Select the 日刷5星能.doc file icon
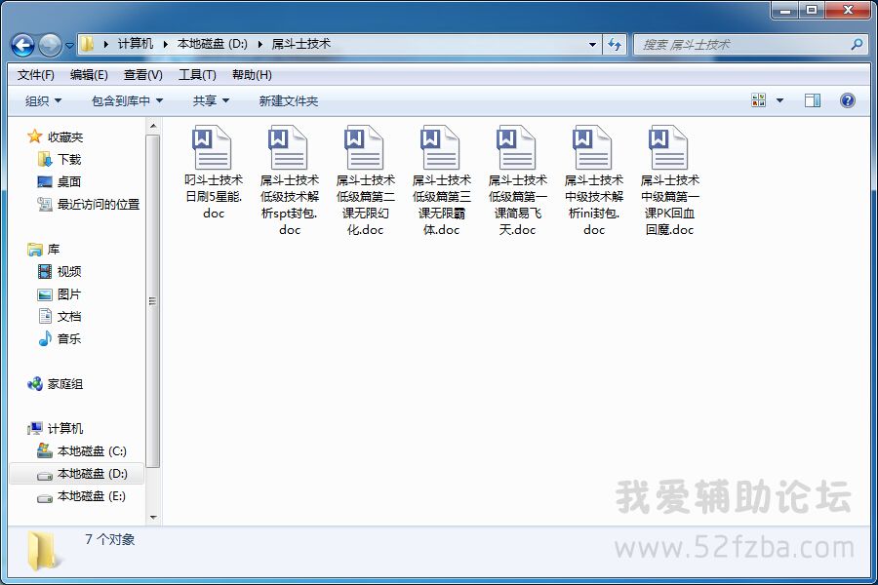Image resolution: width=878 pixels, height=585 pixels. 213,147
